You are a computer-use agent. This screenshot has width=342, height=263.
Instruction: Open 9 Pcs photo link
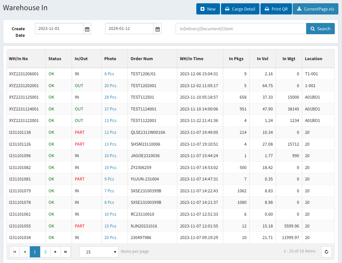click(109, 179)
